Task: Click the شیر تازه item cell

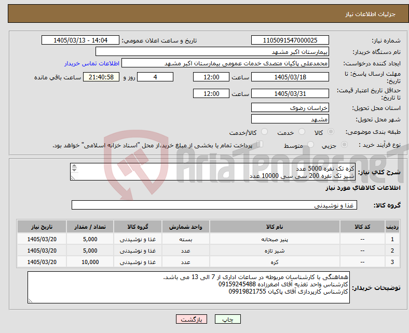Action: click(275, 251)
